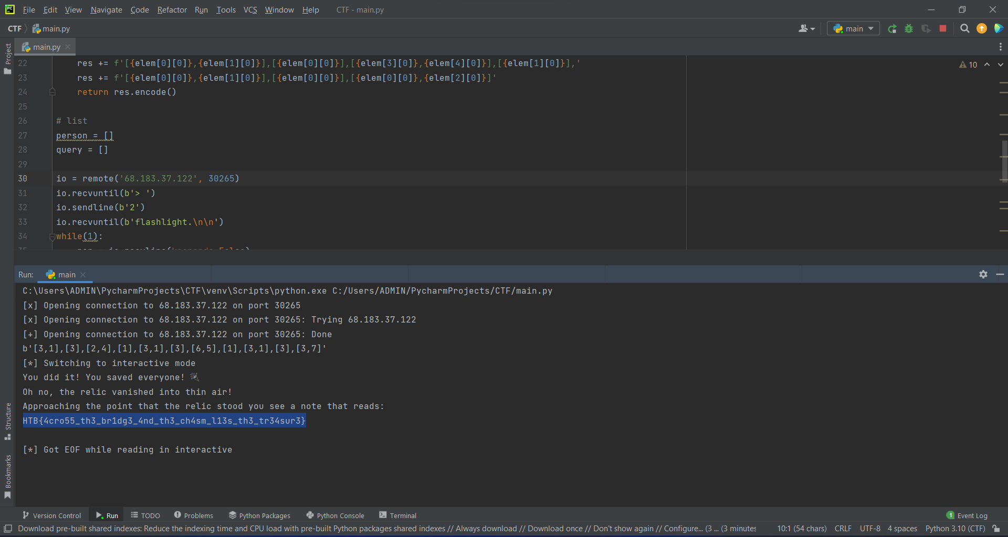Image resolution: width=1008 pixels, height=537 pixels.
Task: Open the Refactor menu
Action: tap(172, 9)
